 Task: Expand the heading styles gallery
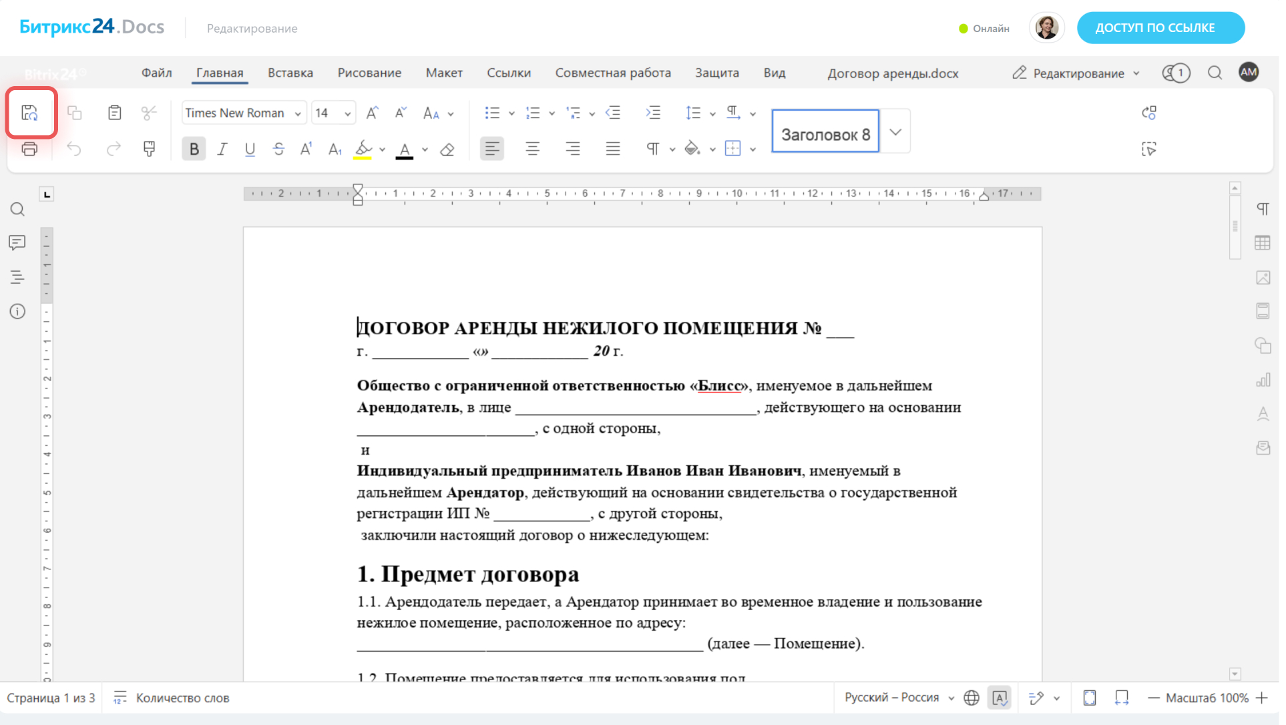[895, 132]
